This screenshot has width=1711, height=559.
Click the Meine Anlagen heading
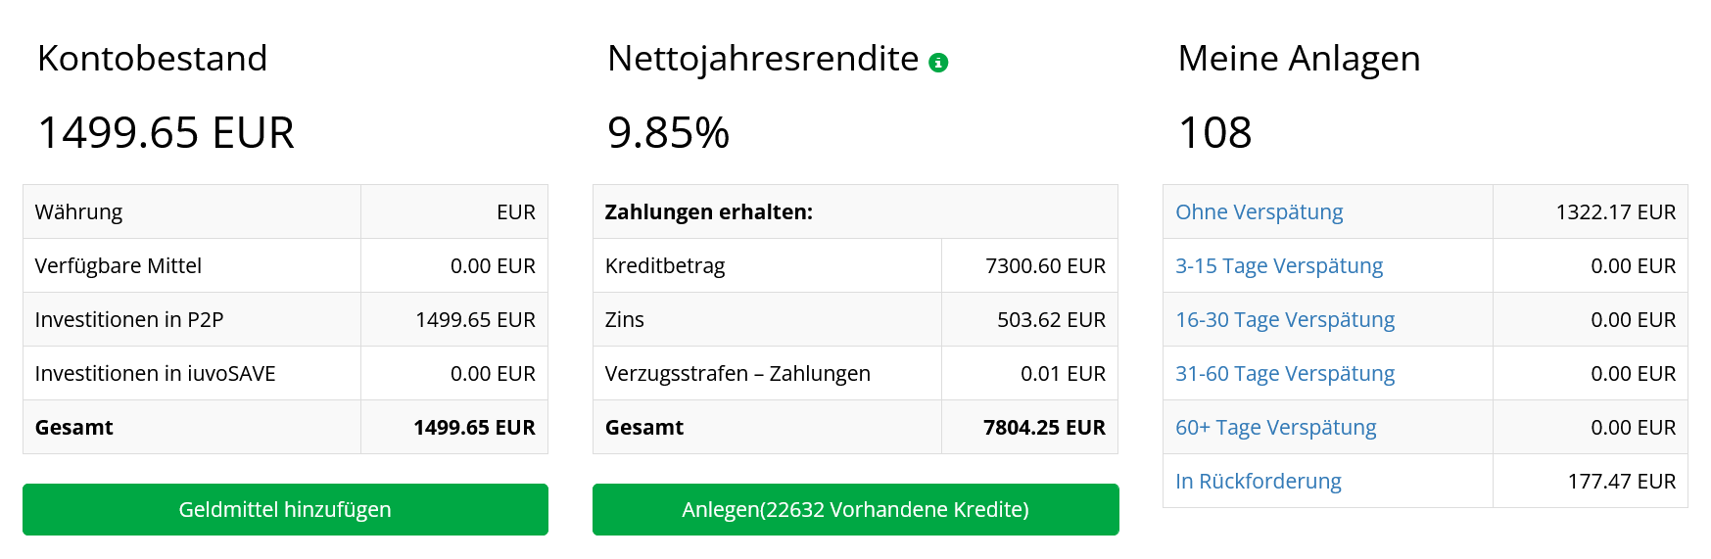tap(1299, 59)
